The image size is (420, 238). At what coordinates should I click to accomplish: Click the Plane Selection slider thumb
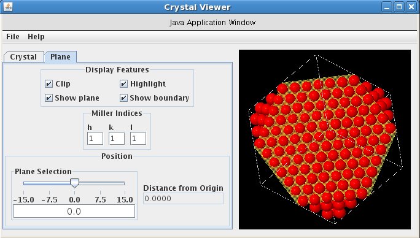(x=74, y=183)
